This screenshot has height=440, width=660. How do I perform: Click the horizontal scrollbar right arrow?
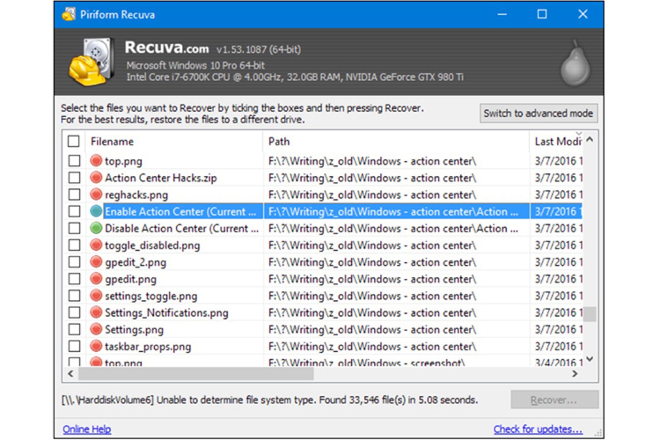pos(574,374)
